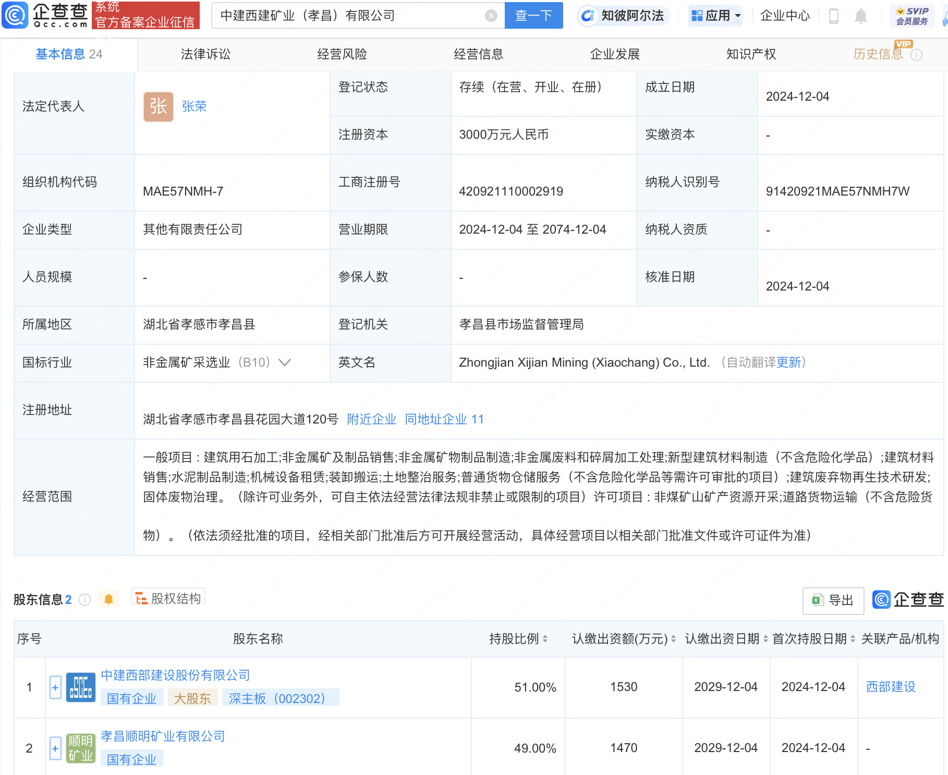
Task: Open the notifications bell icon
Action: point(860,16)
